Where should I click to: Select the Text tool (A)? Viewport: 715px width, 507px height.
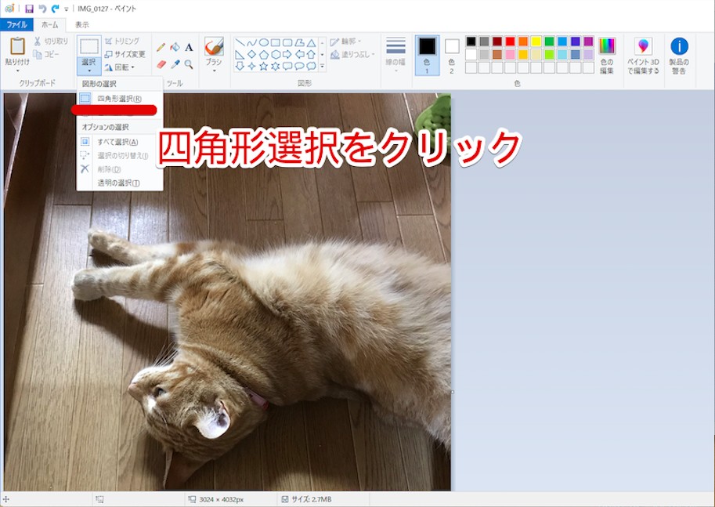point(189,48)
